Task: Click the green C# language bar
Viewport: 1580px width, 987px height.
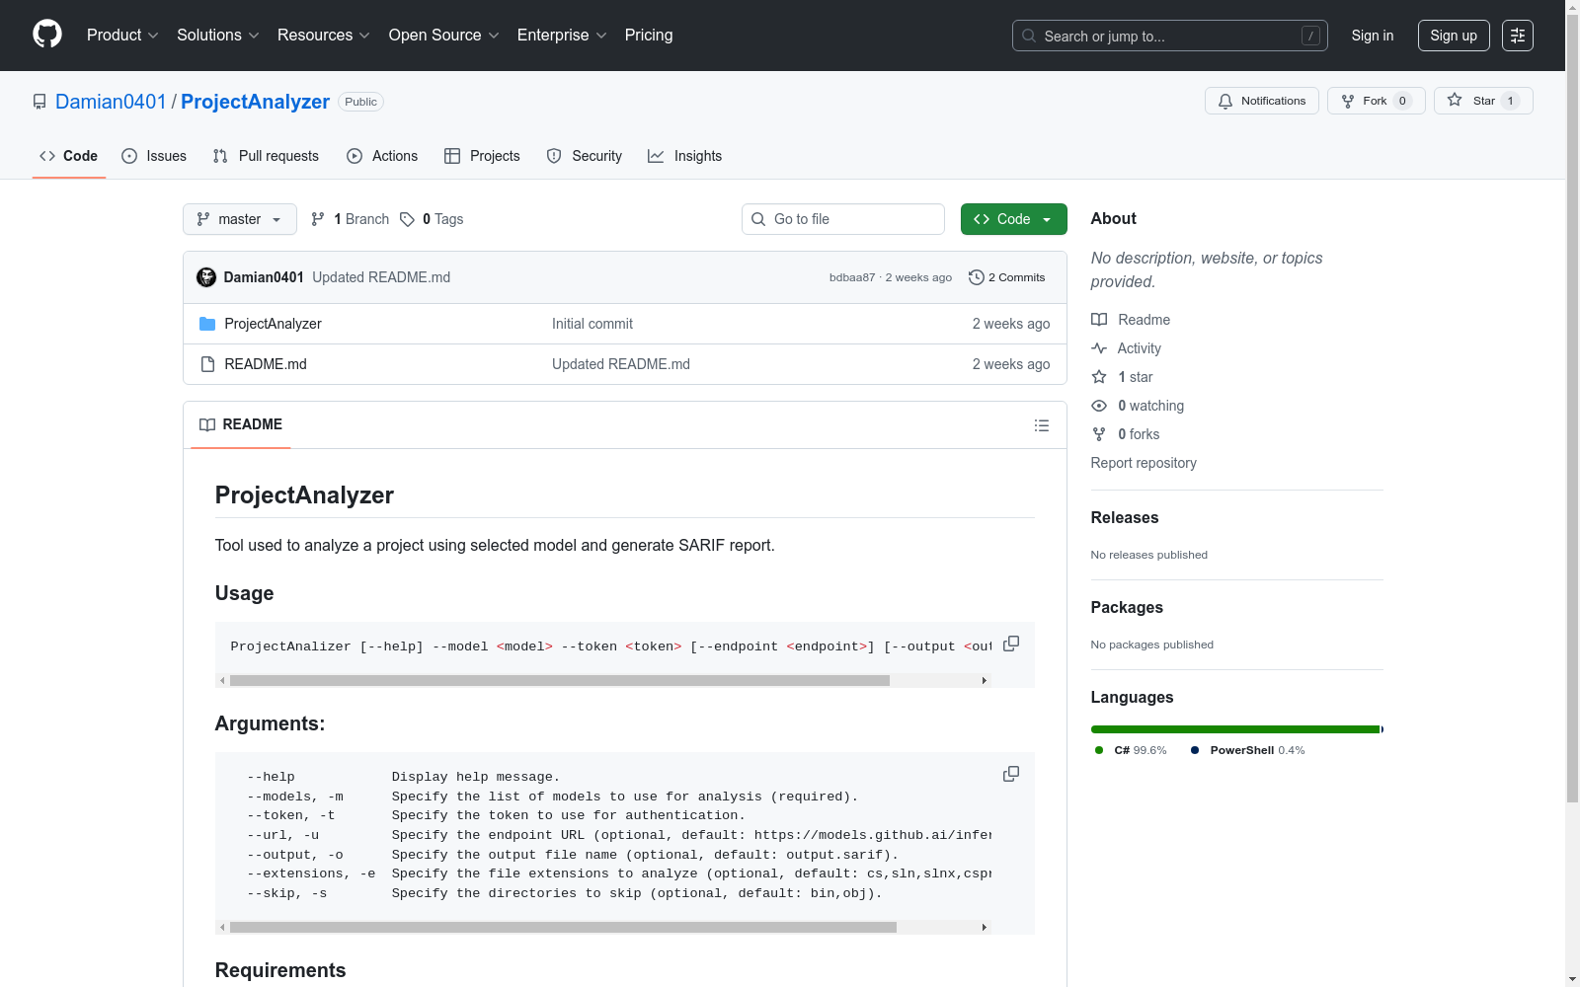Action: pos(1234,729)
